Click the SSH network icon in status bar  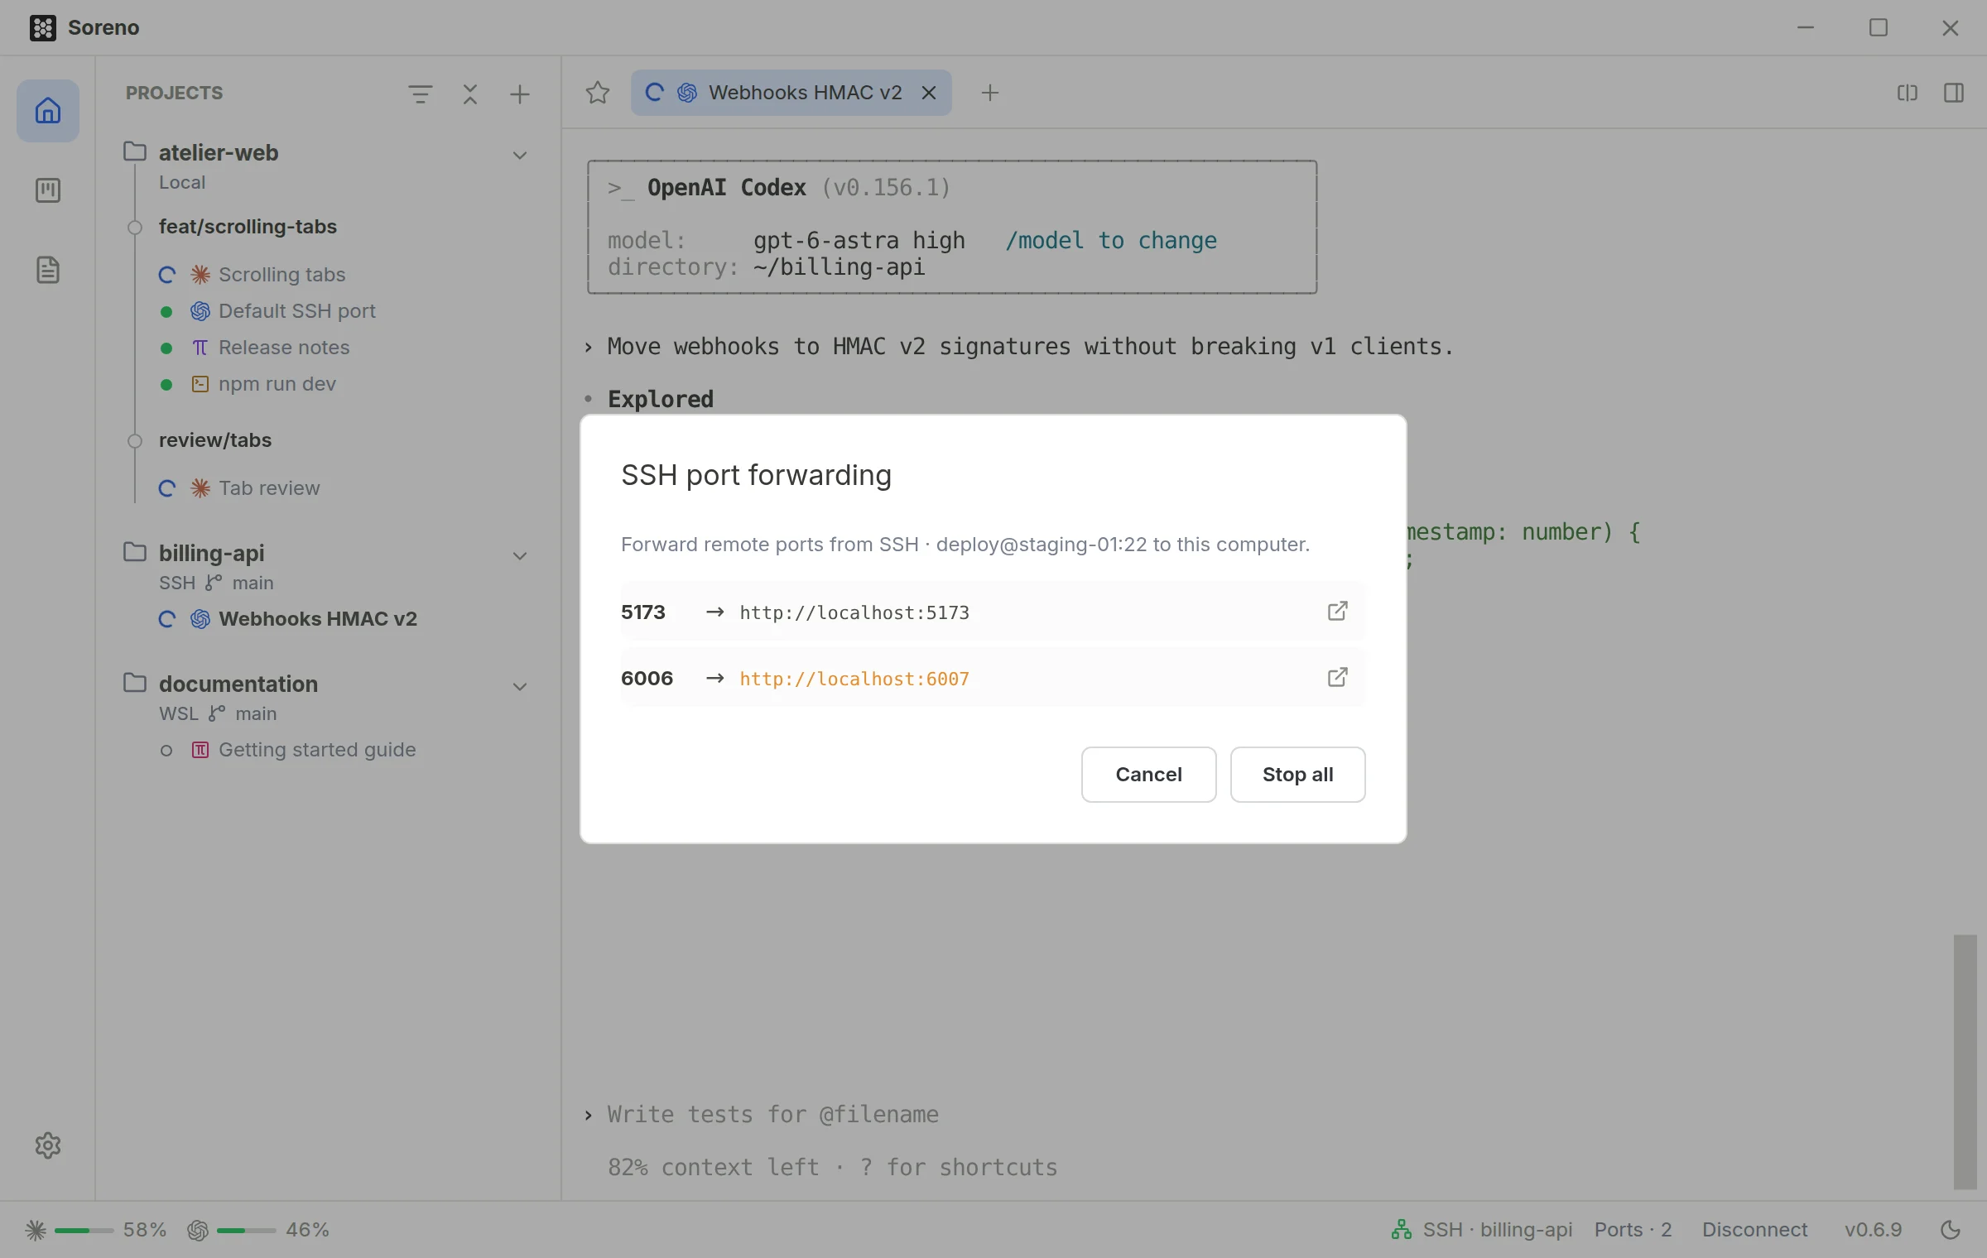click(1402, 1230)
